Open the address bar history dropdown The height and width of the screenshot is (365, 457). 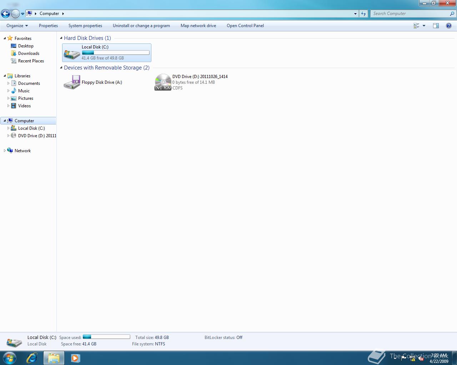(x=355, y=14)
